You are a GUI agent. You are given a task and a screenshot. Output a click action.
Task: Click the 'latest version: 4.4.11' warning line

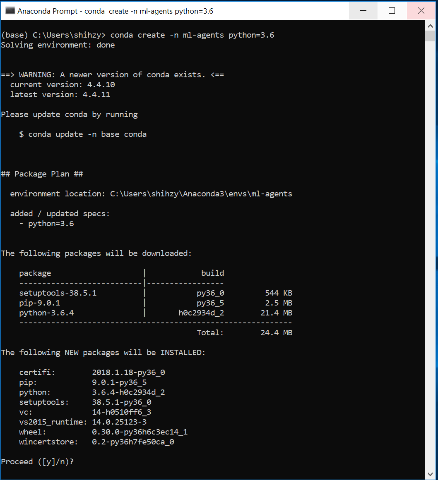(60, 95)
